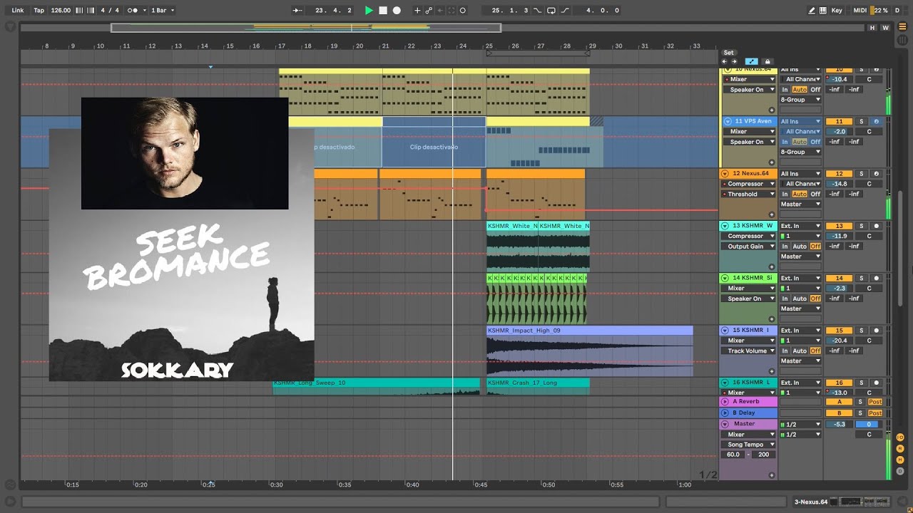This screenshot has height=513, width=913.
Task: Toggle the Automation Arm icon
Action: coord(429,11)
